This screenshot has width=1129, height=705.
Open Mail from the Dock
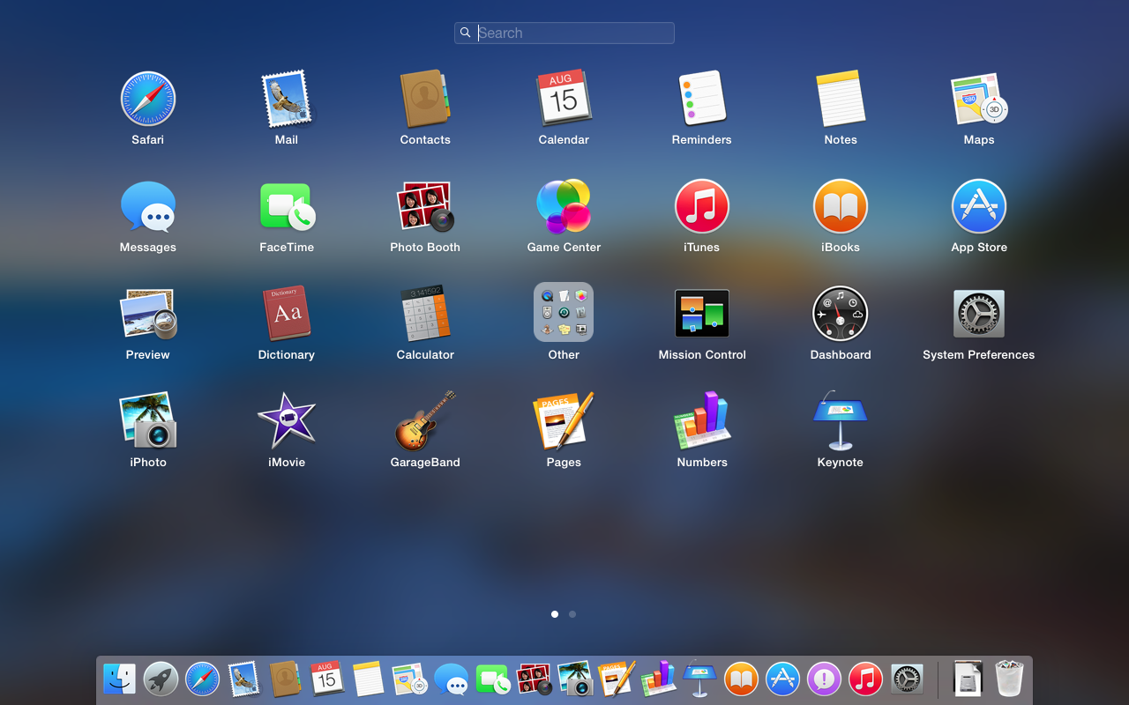243,679
